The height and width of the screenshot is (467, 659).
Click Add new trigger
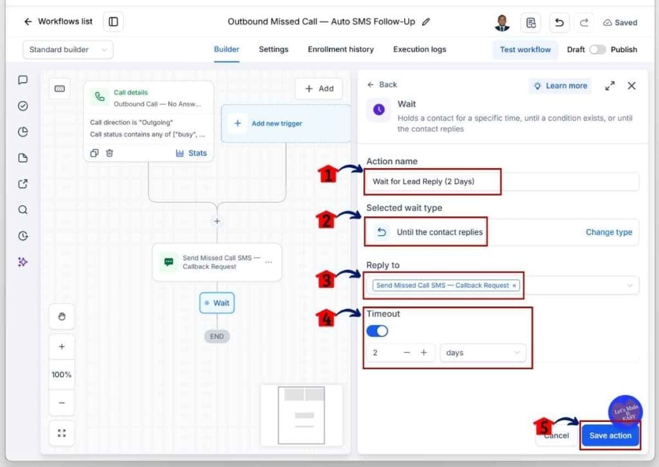point(286,124)
